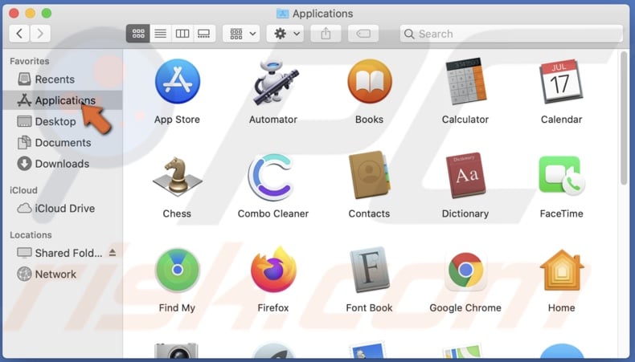Image resolution: width=635 pixels, height=362 pixels.
Task: Open the Calculator app icon
Action: (465, 82)
